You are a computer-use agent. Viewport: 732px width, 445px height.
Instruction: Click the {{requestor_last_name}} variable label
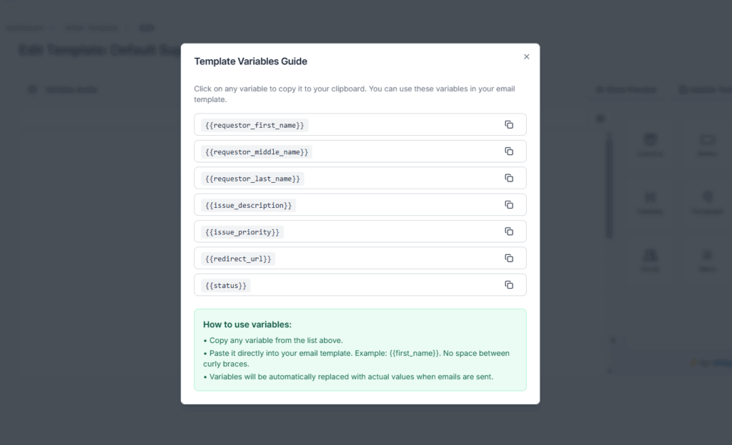click(x=253, y=179)
